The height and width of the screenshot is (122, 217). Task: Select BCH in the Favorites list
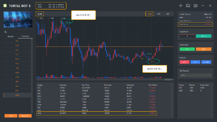[x=17, y=59]
